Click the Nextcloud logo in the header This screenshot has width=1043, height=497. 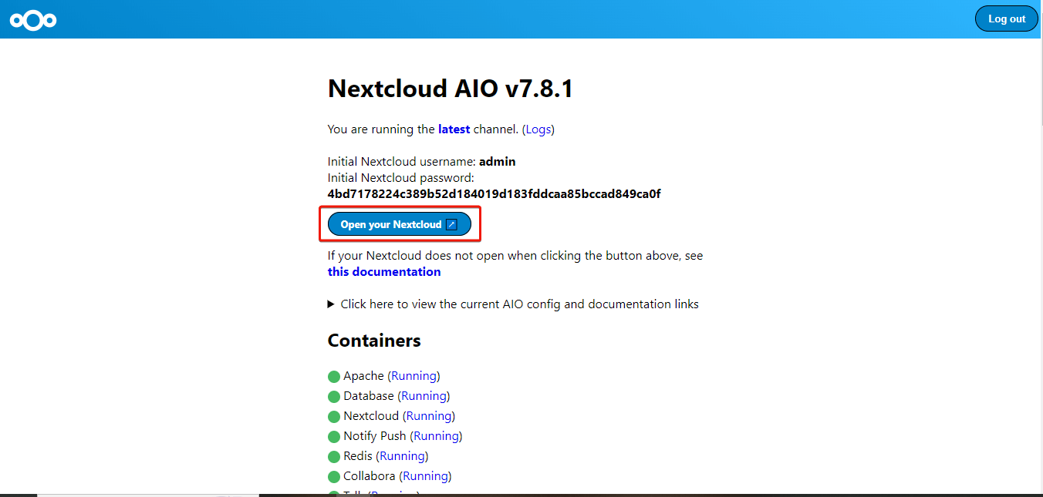pos(32,20)
